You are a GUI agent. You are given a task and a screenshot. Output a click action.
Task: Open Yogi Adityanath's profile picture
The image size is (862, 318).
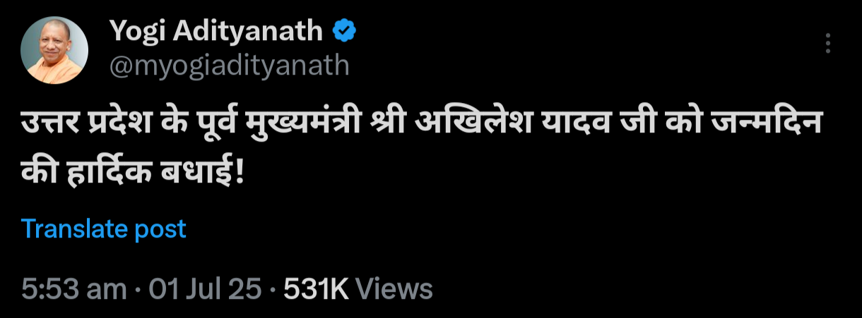pyautogui.click(x=55, y=49)
